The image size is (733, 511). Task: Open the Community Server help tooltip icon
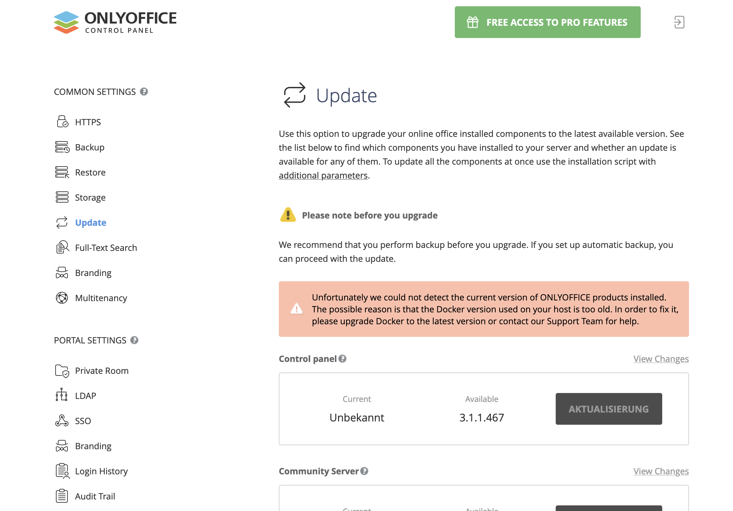(365, 471)
